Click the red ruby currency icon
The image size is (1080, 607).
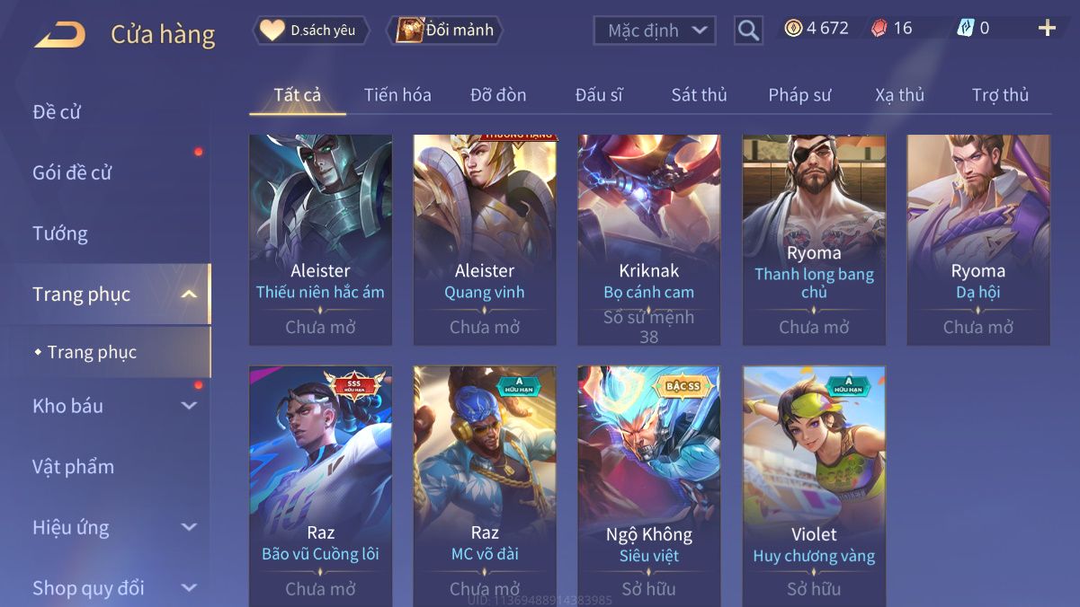(879, 29)
